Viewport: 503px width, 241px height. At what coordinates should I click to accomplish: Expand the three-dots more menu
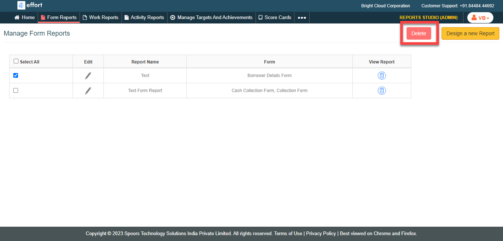click(x=302, y=18)
